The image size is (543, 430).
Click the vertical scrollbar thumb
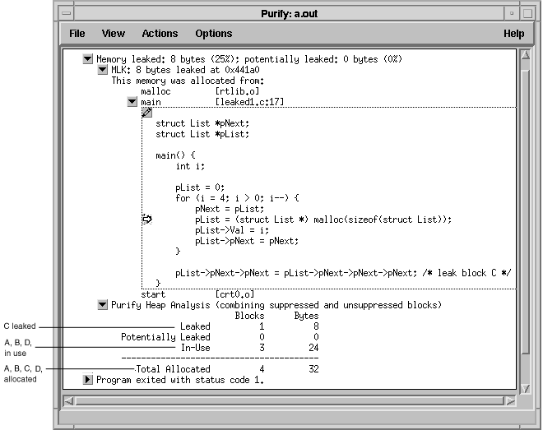click(526, 212)
